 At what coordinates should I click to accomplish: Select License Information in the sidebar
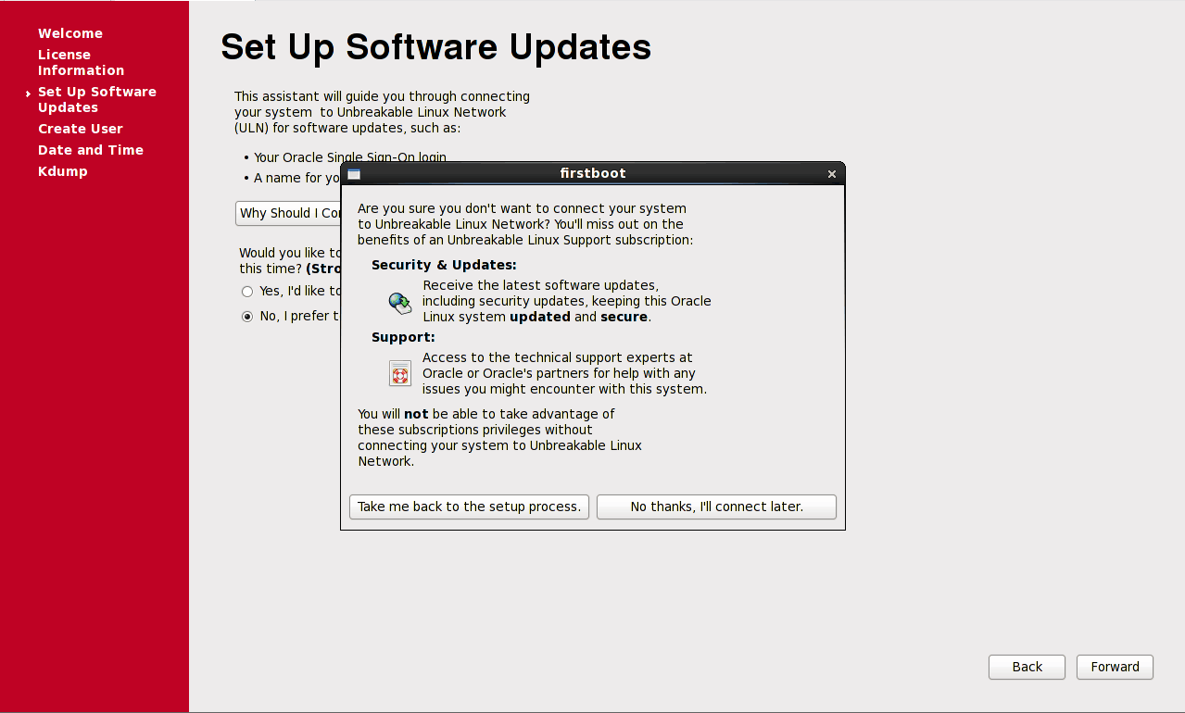[81, 63]
